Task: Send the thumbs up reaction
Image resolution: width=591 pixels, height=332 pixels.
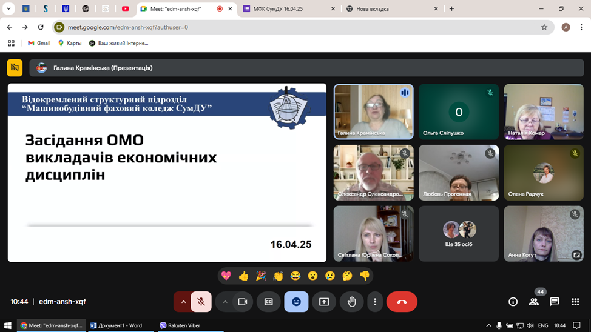Action: click(x=243, y=276)
